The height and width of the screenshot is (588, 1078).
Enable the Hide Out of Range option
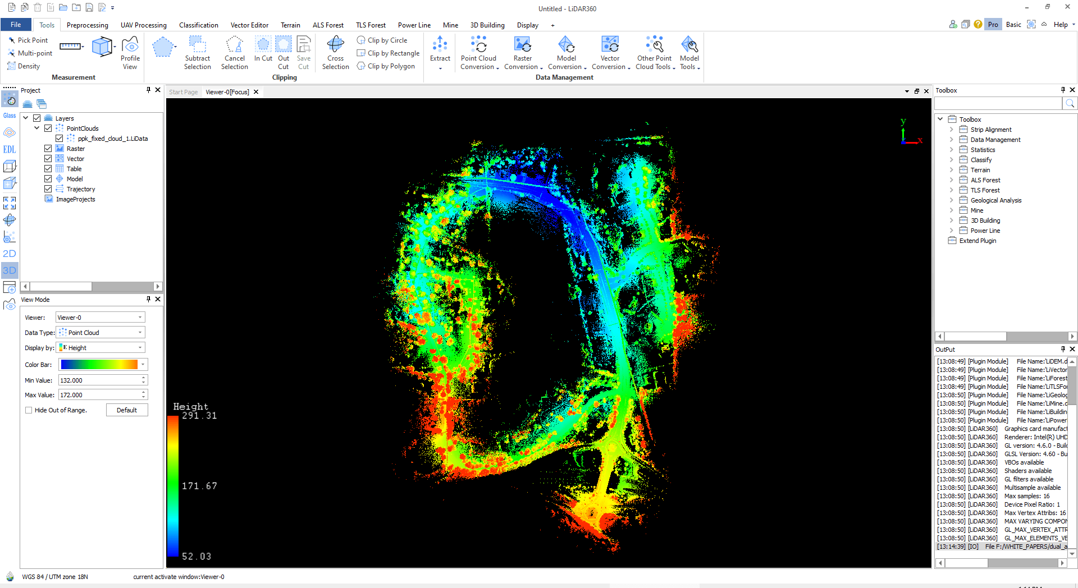click(29, 410)
